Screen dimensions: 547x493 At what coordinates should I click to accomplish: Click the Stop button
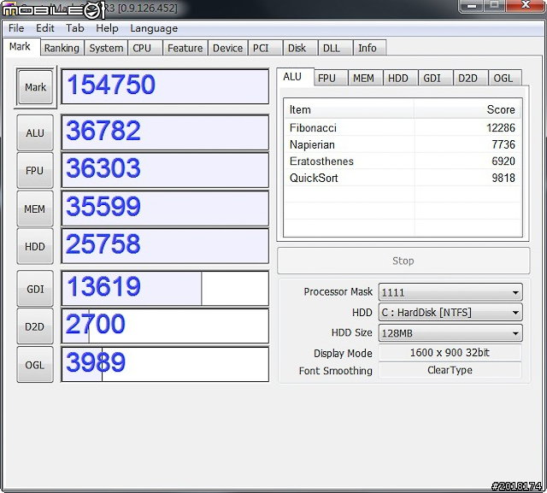point(403,261)
